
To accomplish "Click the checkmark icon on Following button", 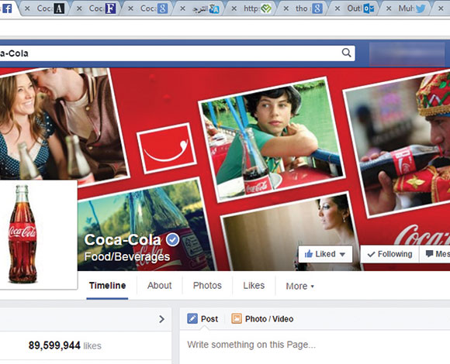I will pos(371,254).
